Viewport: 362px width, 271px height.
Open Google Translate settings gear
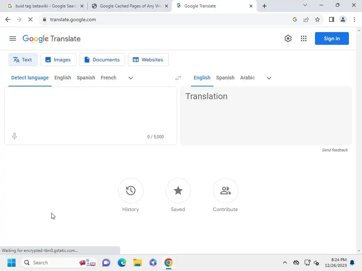click(x=288, y=38)
